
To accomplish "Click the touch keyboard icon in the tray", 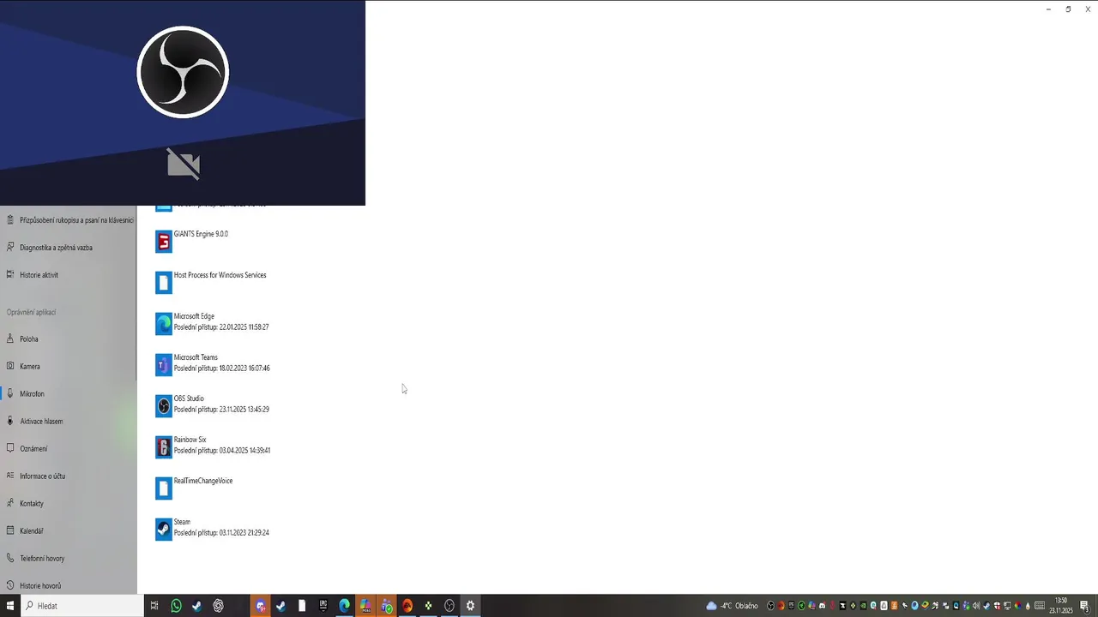I will [1040, 606].
